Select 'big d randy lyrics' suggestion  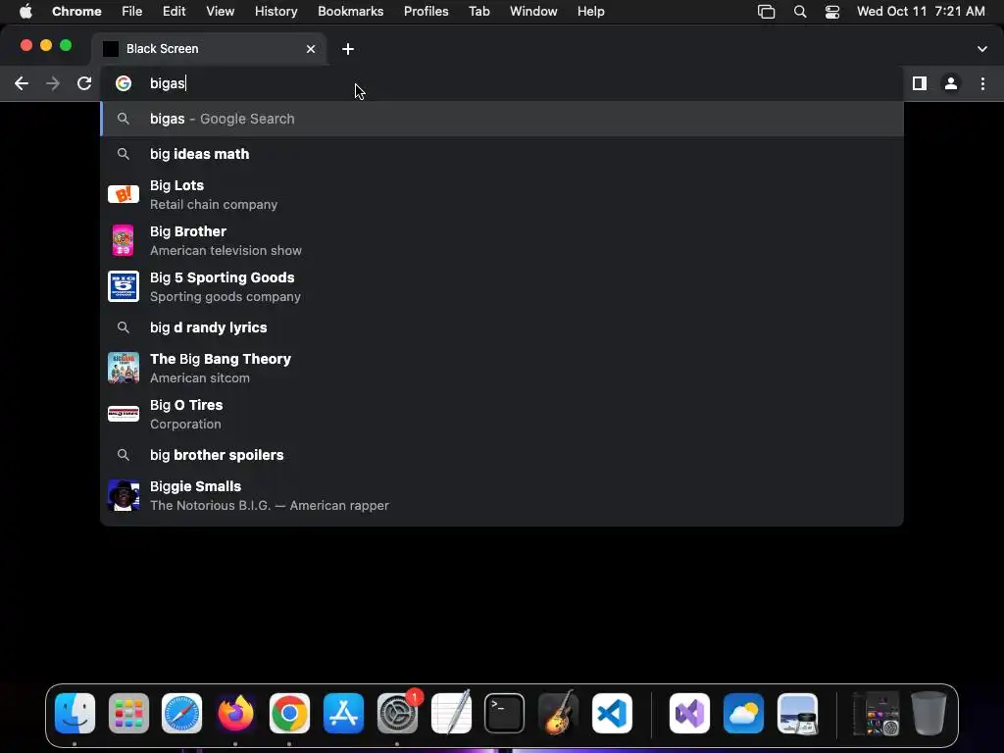pyautogui.click(x=502, y=327)
